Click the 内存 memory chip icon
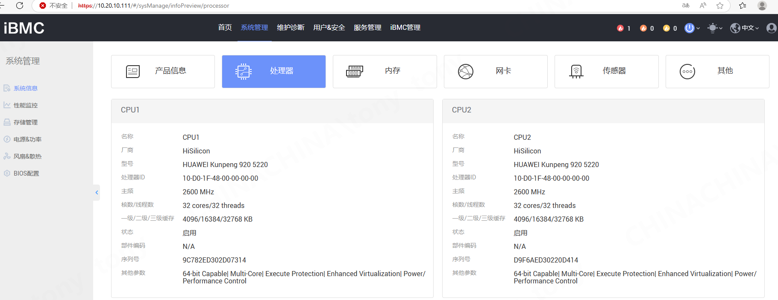 354,71
